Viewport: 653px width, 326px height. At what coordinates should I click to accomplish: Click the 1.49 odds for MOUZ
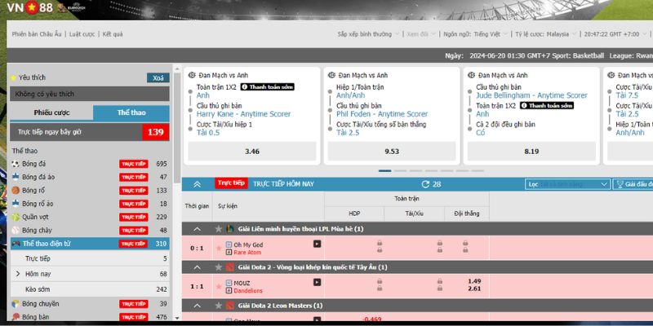474,281
